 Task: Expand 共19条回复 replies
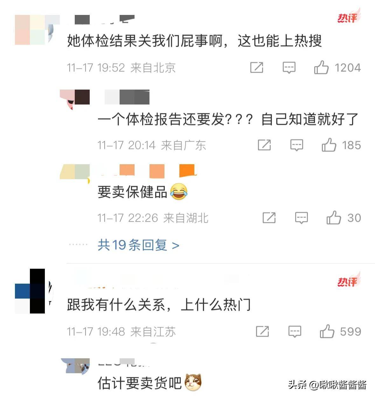pos(139,245)
